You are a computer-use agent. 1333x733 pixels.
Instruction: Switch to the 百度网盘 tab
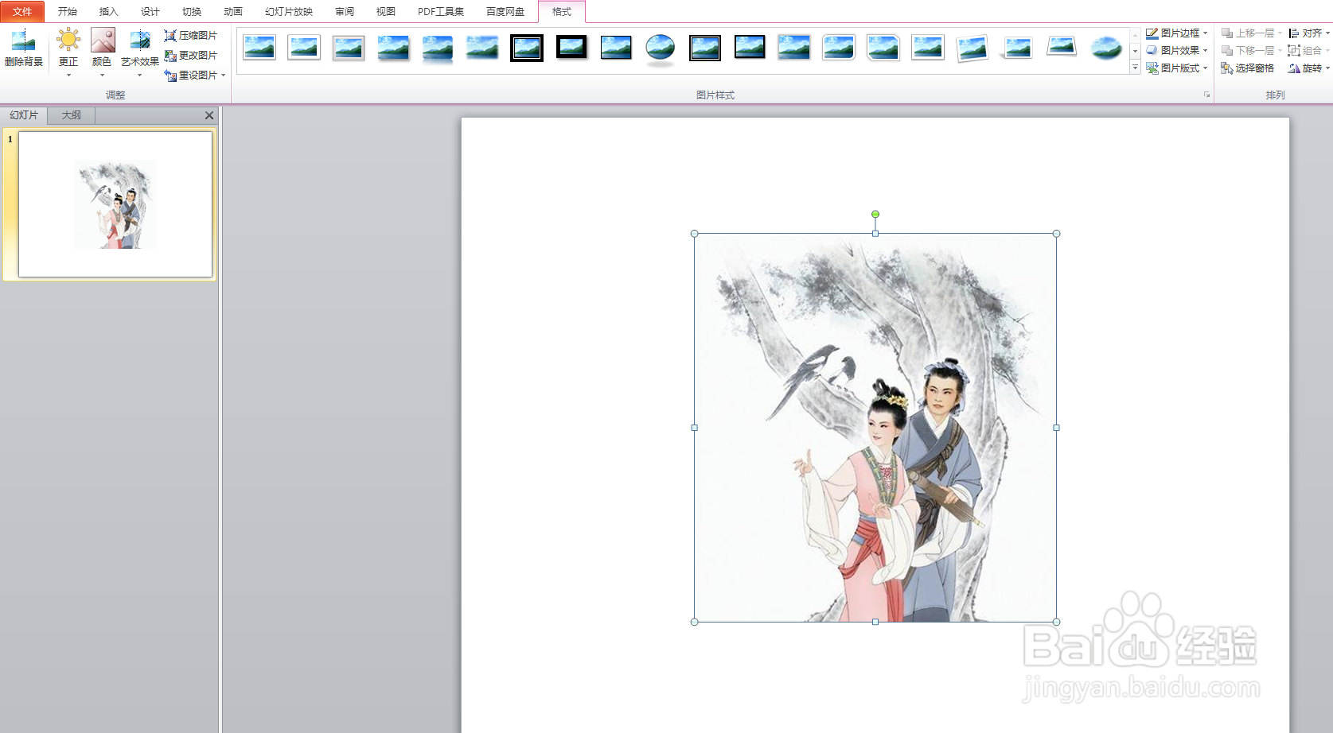(505, 11)
